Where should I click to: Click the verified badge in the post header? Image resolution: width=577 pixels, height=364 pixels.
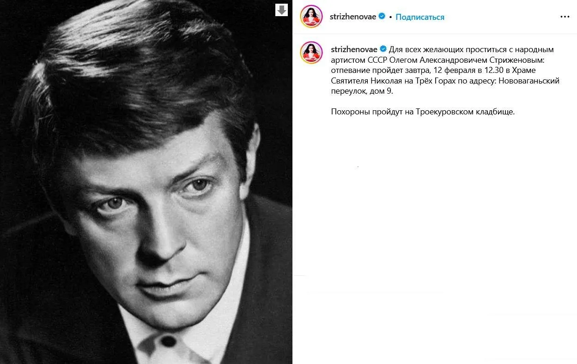(x=382, y=17)
